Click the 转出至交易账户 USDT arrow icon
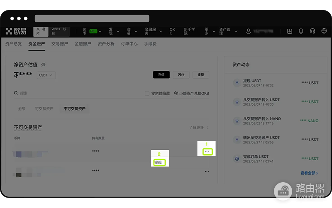332x208 pixels. coord(237,140)
